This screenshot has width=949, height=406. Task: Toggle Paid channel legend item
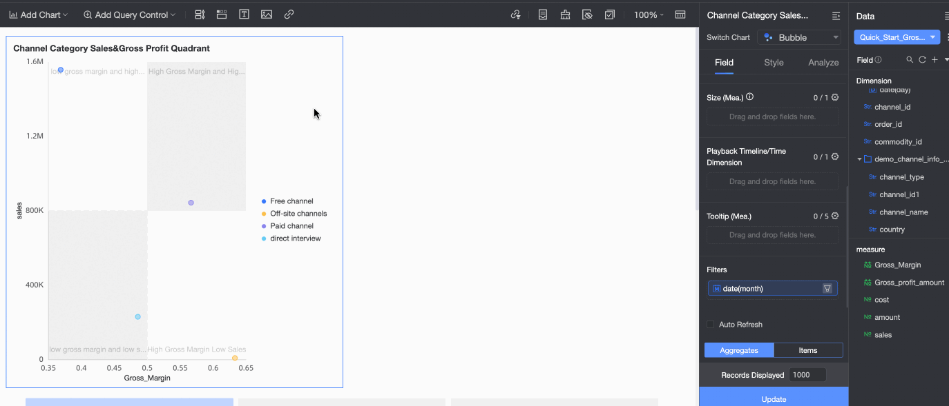pos(287,226)
